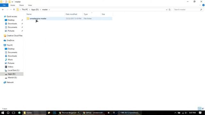Image resolution: width=205 pixels, height=115 pixels.
Task: Click the Forward navigation arrow
Action: tap(7, 10)
